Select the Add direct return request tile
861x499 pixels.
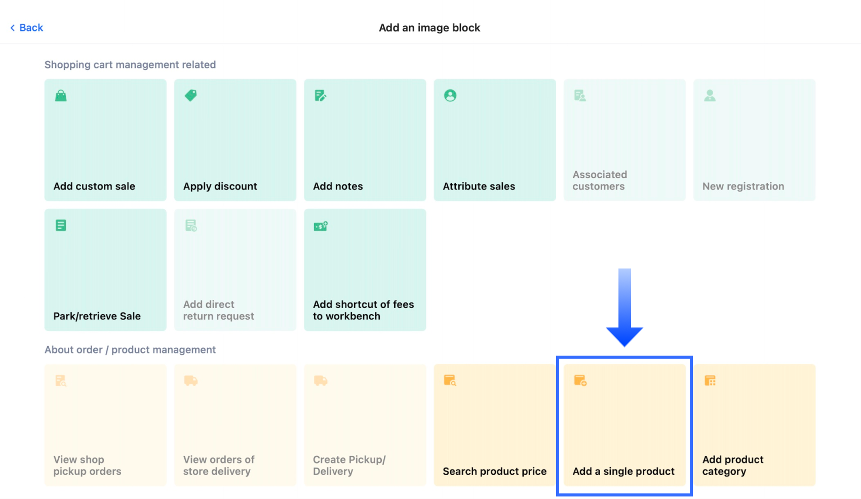pyautogui.click(x=235, y=270)
